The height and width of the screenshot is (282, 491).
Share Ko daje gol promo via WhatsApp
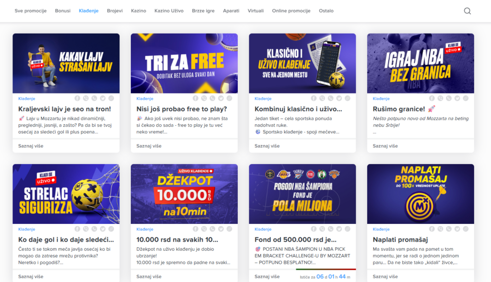point(94,229)
